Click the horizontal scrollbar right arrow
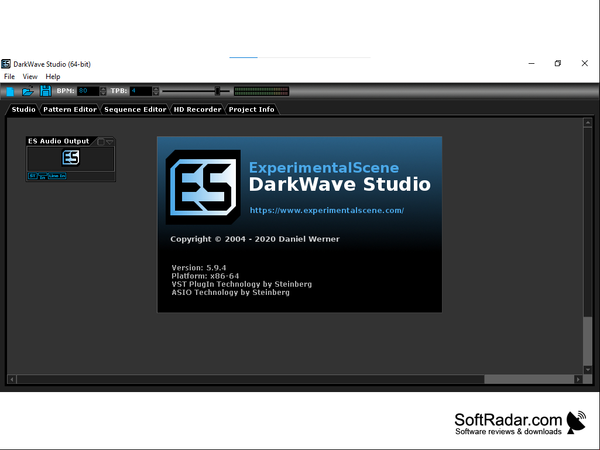The image size is (600, 450). (x=578, y=379)
